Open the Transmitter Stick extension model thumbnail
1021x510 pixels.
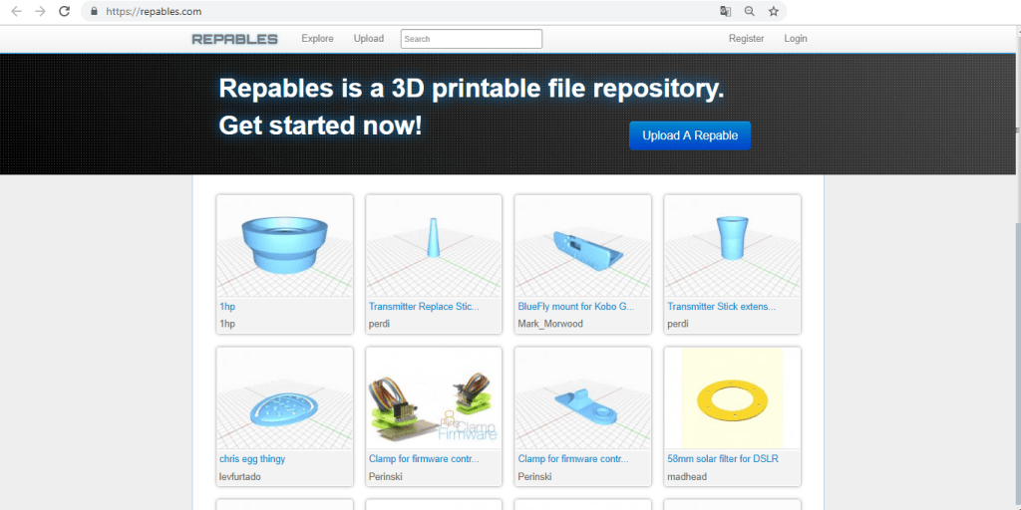(x=733, y=247)
